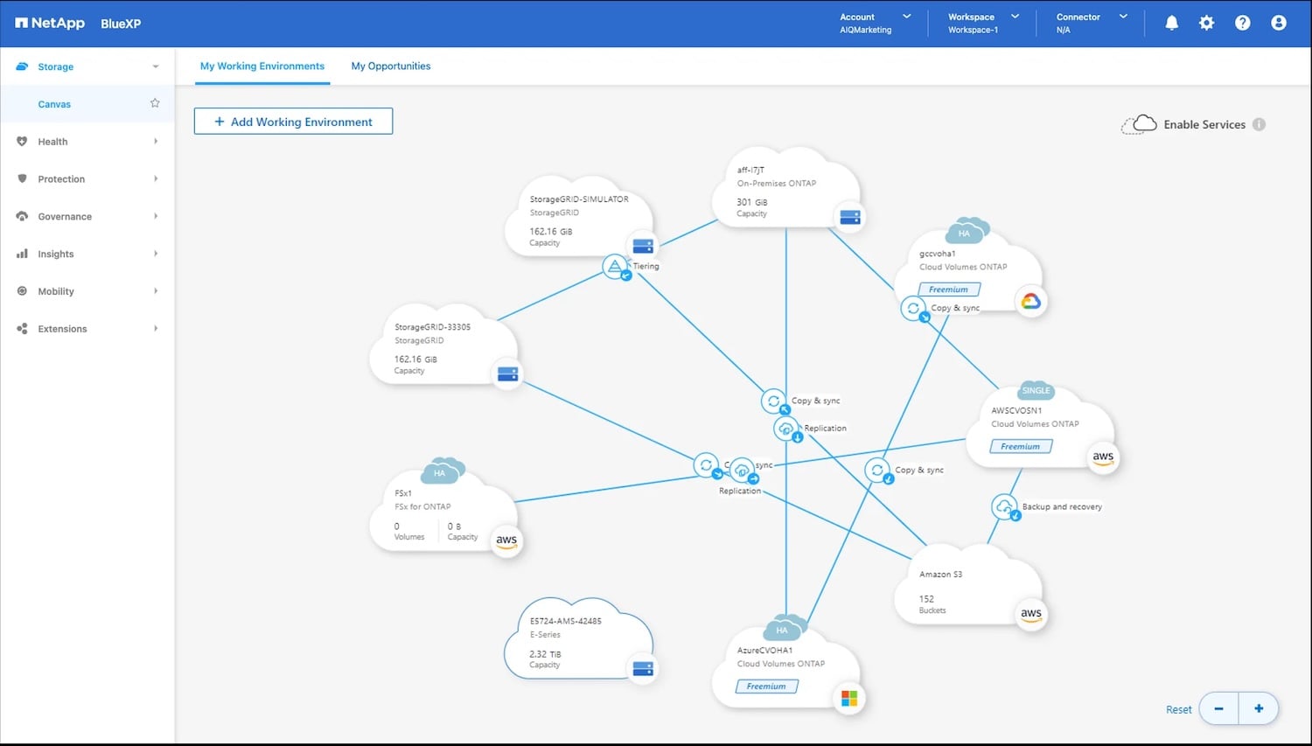Click the Microsoft logo on AzureCVOHA1
The image size is (1312, 746).
tap(849, 698)
